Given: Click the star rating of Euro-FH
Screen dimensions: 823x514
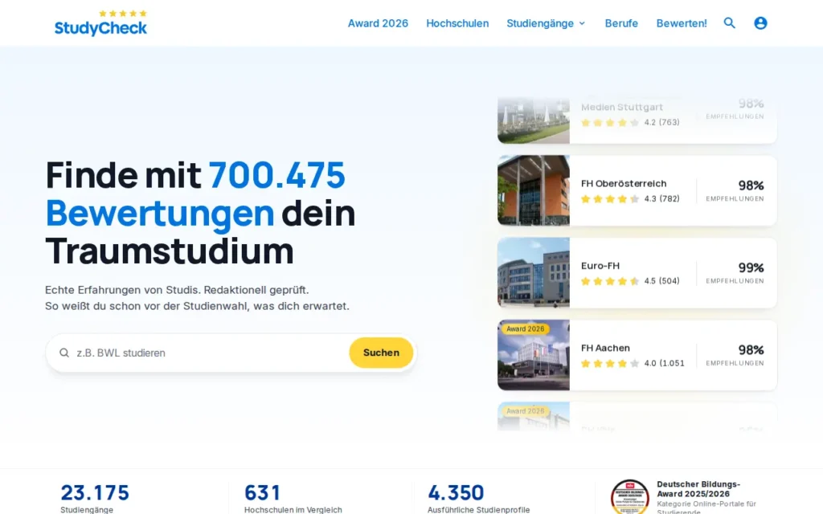Looking at the screenshot, I should (x=610, y=281).
